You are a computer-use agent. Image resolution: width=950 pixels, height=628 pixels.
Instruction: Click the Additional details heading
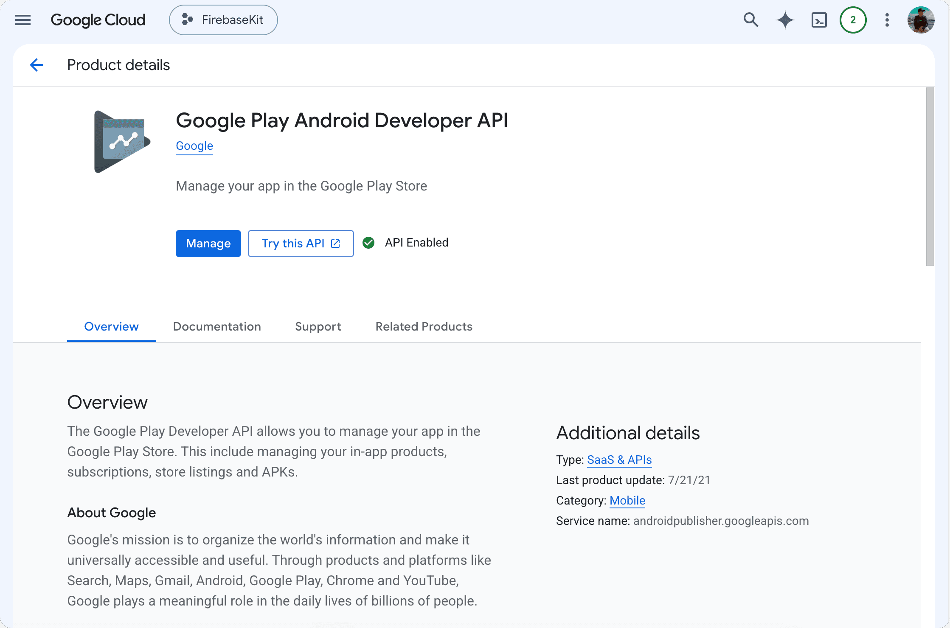628,433
